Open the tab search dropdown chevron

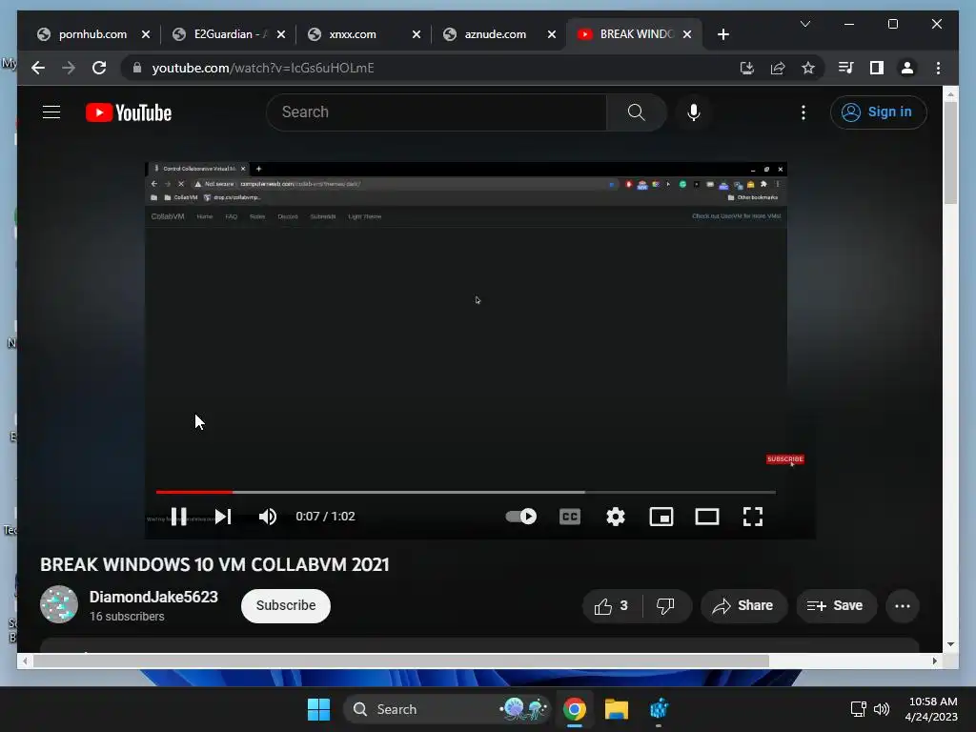804,24
